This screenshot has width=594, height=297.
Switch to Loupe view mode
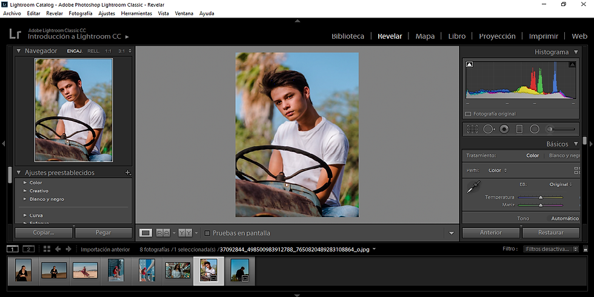coord(145,233)
